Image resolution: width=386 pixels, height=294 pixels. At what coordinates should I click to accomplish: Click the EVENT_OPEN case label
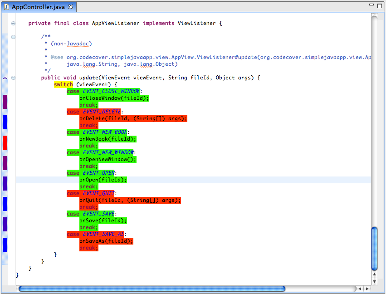click(99, 173)
